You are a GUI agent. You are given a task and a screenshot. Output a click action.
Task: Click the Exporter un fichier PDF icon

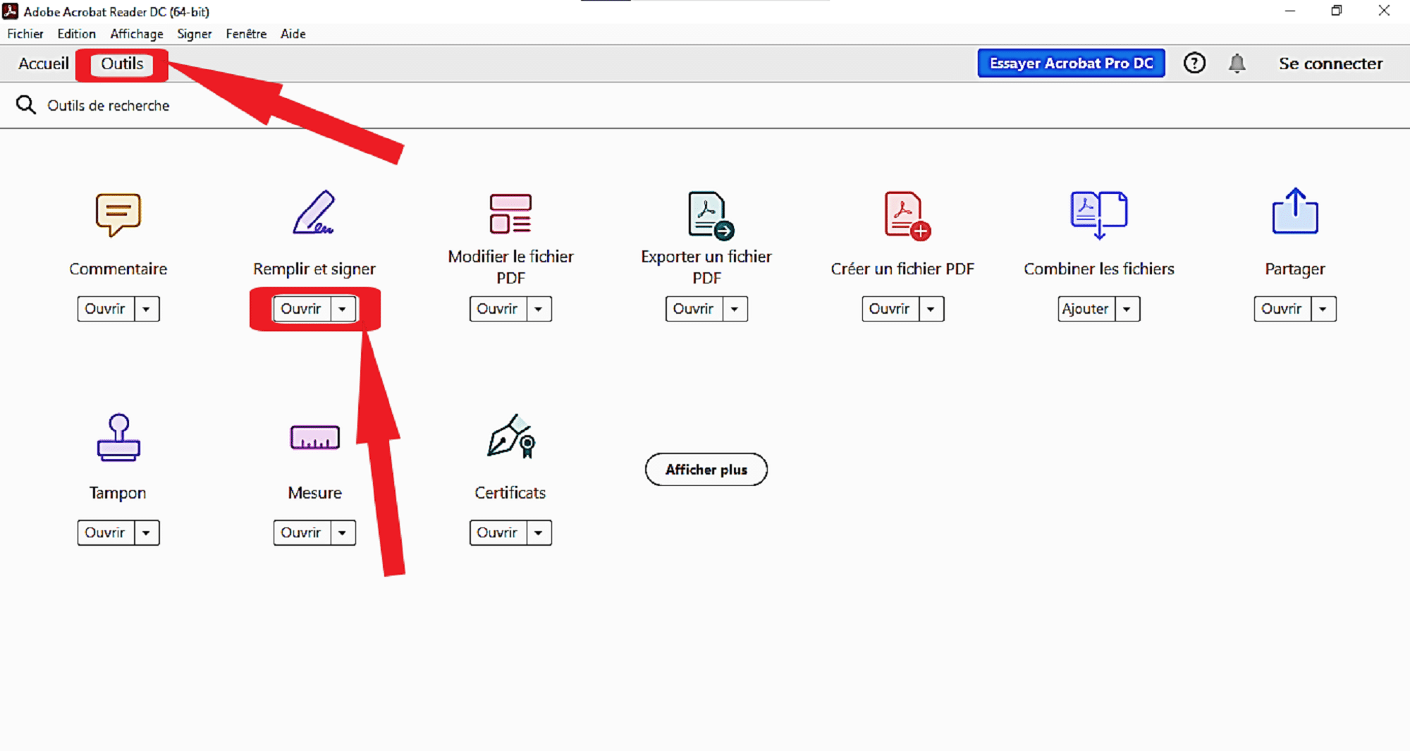click(x=710, y=215)
